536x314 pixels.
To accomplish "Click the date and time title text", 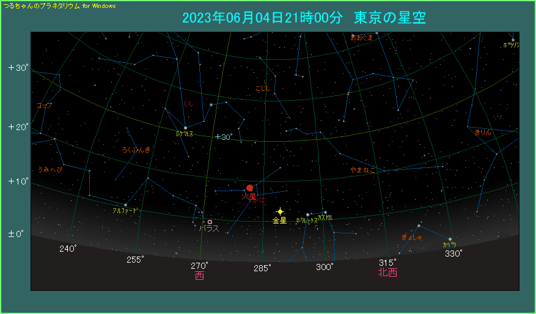I will coord(304,18).
